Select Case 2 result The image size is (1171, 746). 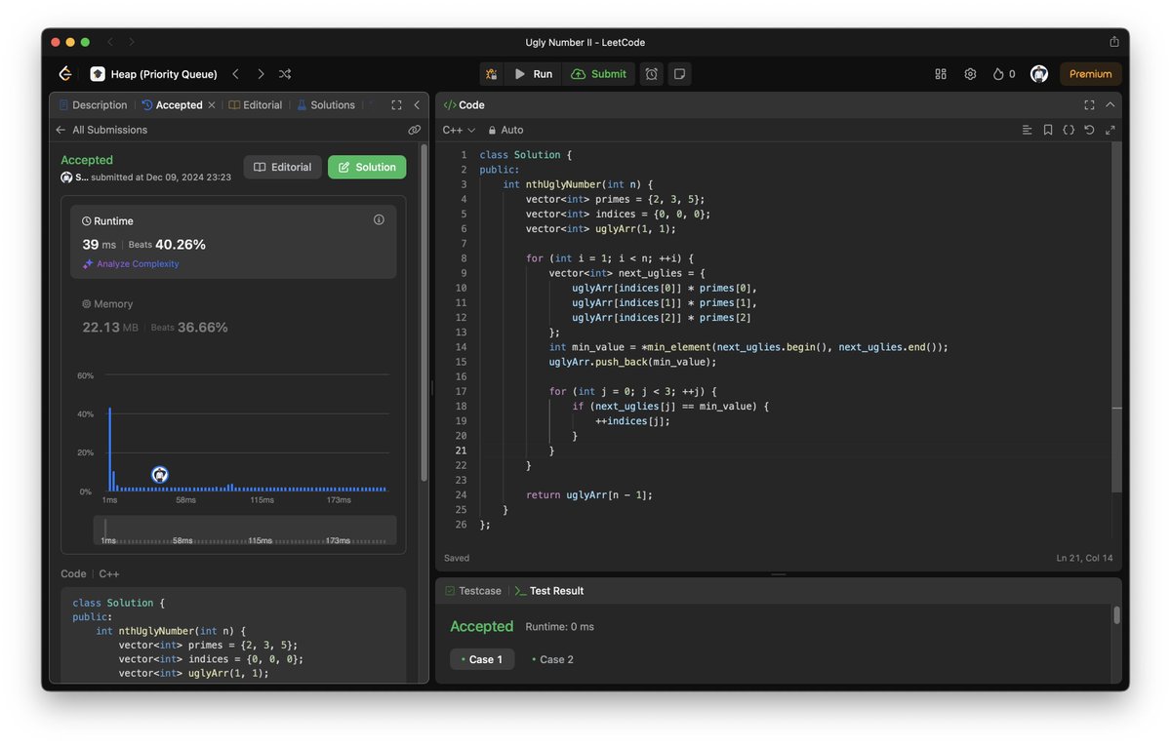click(x=552, y=659)
